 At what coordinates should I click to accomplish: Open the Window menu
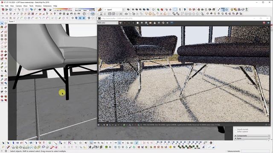coord(38,6)
